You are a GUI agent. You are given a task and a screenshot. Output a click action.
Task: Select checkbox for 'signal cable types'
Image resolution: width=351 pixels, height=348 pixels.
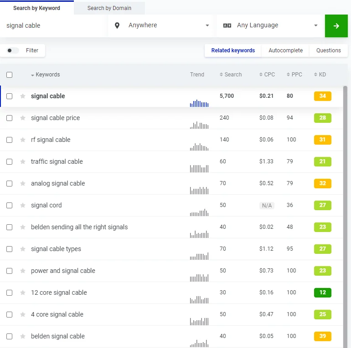point(9,249)
